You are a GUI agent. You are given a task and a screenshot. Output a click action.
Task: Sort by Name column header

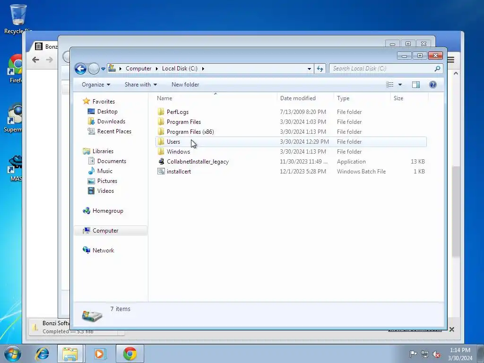(x=216, y=98)
